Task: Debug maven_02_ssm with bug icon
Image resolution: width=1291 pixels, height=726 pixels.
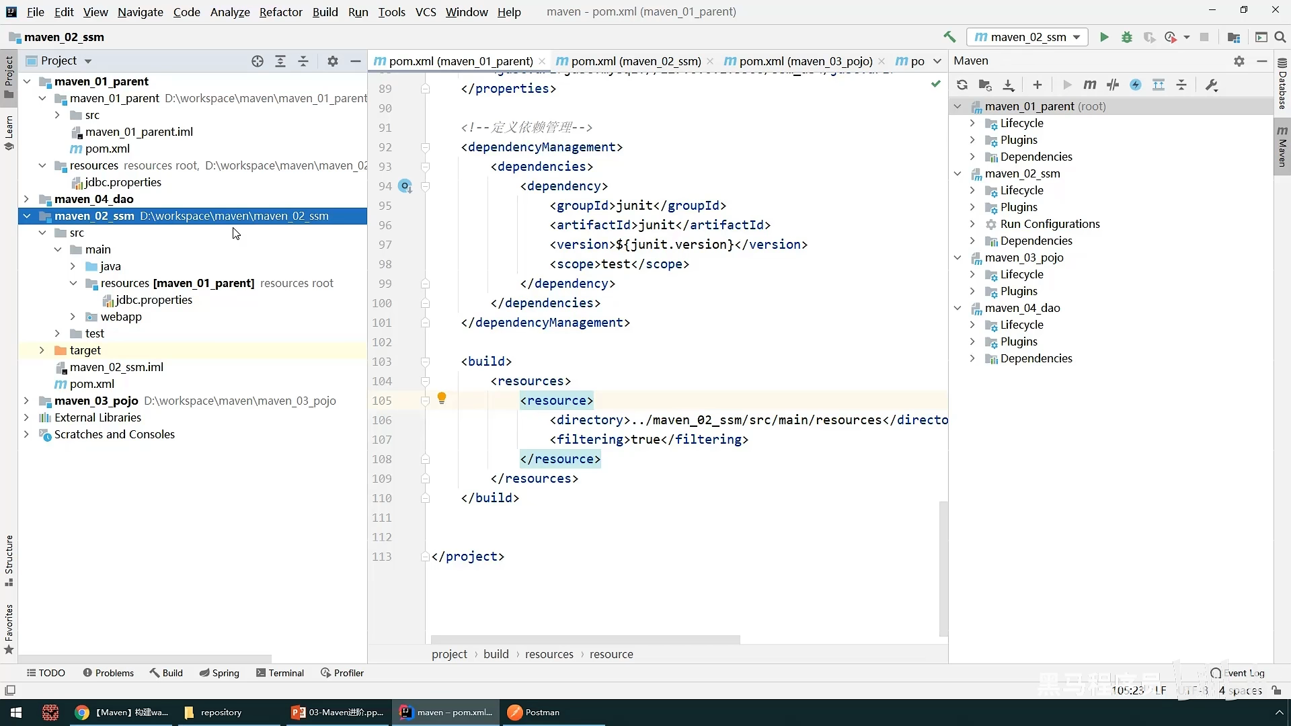Action: coord(1127,37)
